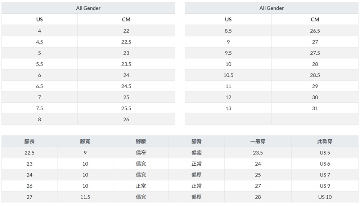
Task: Click the 一般穿 column header
Action: click(x=258, y=142)
